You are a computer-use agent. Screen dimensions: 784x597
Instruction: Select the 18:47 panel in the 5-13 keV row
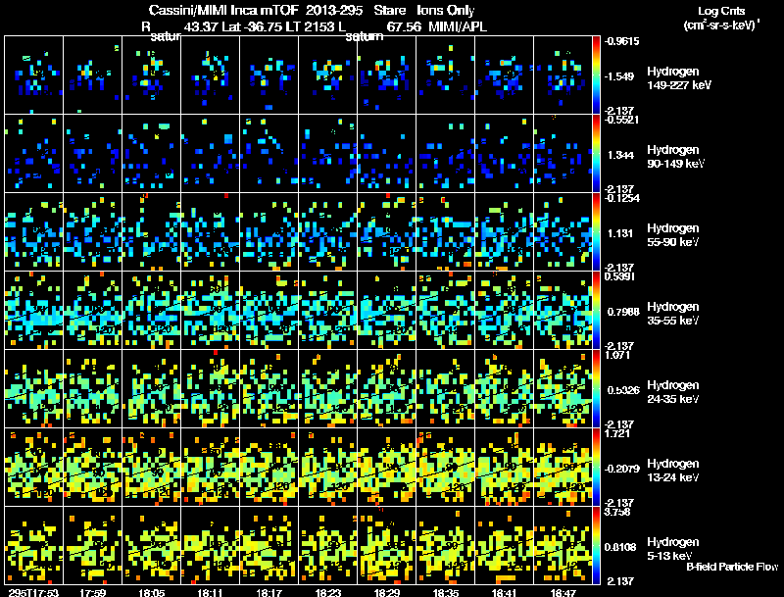(564, 546)
